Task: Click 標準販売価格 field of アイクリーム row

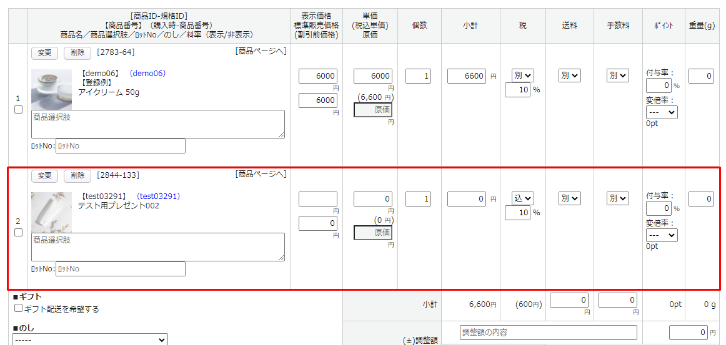Action: [318, 100]
